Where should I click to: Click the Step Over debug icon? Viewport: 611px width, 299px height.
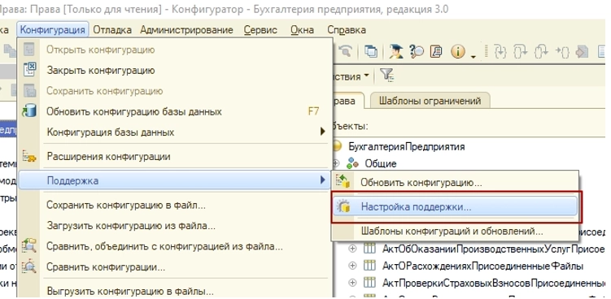(x=521, y=51)
